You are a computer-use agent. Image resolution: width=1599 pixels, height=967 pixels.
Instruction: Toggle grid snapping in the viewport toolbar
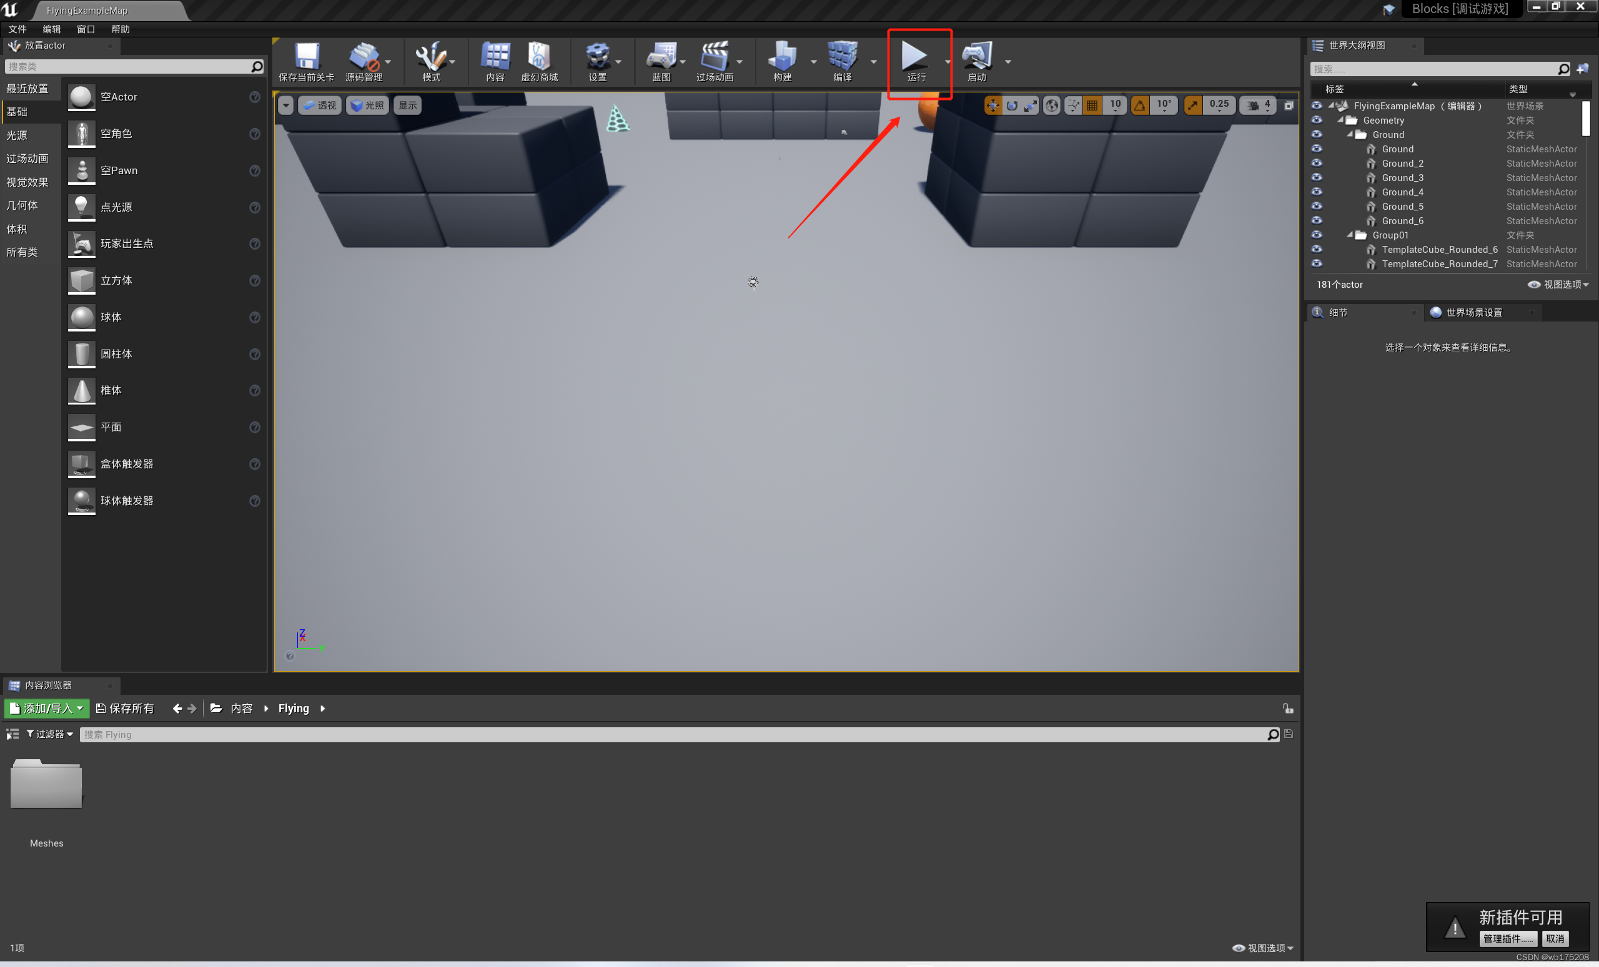[x=1092, y=105]
